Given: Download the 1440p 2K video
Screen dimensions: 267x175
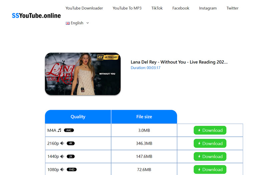Looking at the screenshot, I should pyautogui.click(x=210, y=156).
